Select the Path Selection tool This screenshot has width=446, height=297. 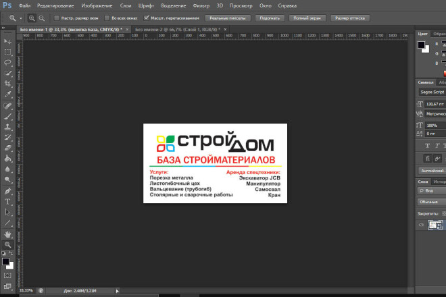click(x=7, y=213)
